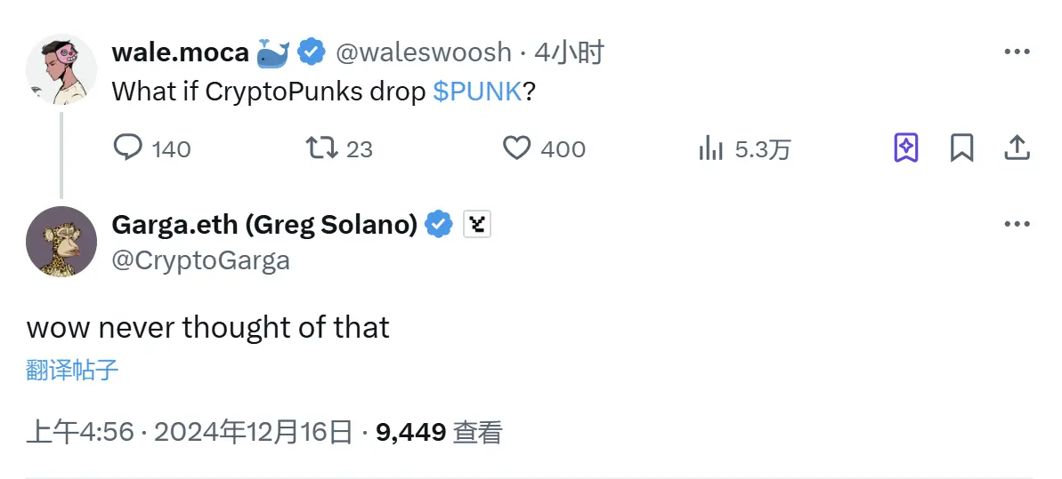Screen dimensions: 1062x479
Task: Click the @waleswoosh handle
Action: click(423, 53)
